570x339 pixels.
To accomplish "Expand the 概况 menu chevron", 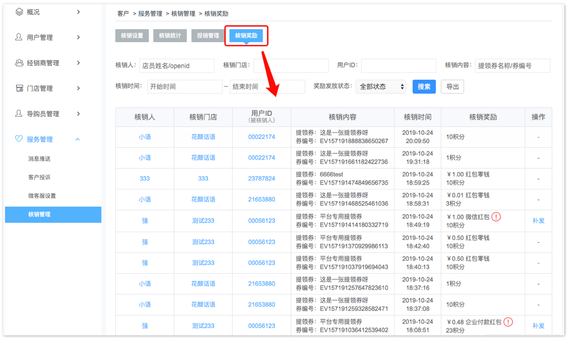I will (x=78, y=12).
